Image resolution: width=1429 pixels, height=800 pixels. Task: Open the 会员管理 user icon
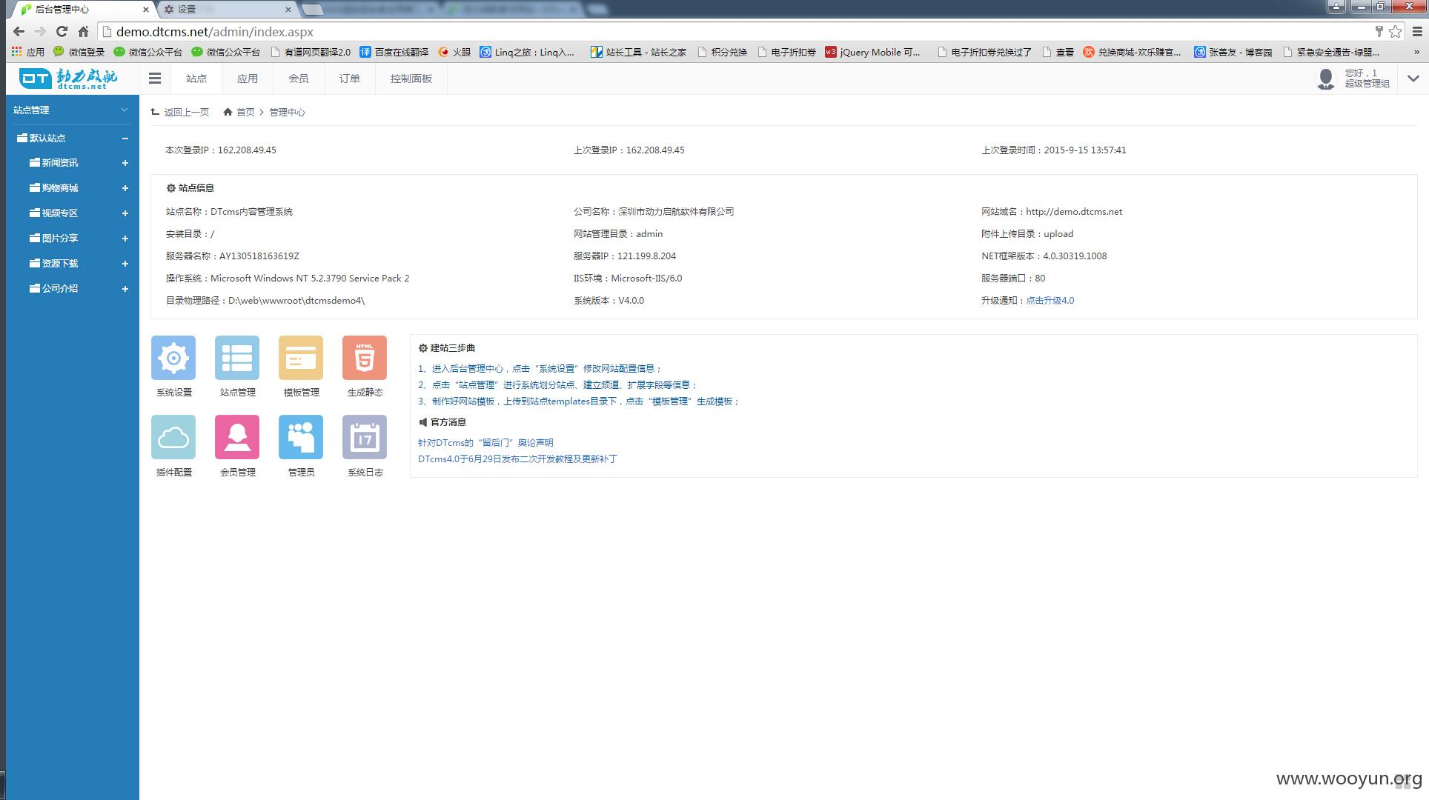pyautogui.click(x=237, y=437)
